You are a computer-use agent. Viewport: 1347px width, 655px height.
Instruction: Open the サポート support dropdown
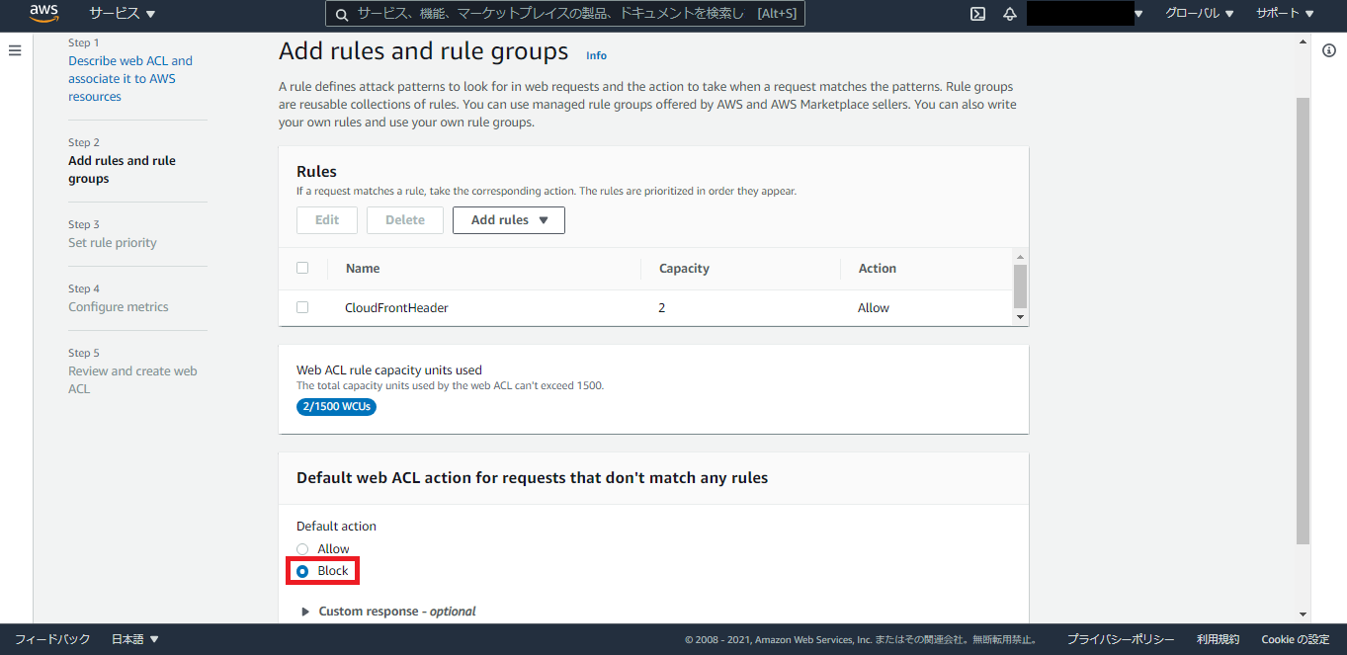[1285, 14]
